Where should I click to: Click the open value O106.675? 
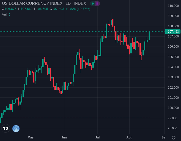9,9
